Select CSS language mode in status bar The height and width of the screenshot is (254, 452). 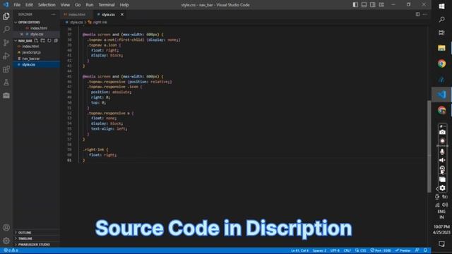(x=361, y=250)
